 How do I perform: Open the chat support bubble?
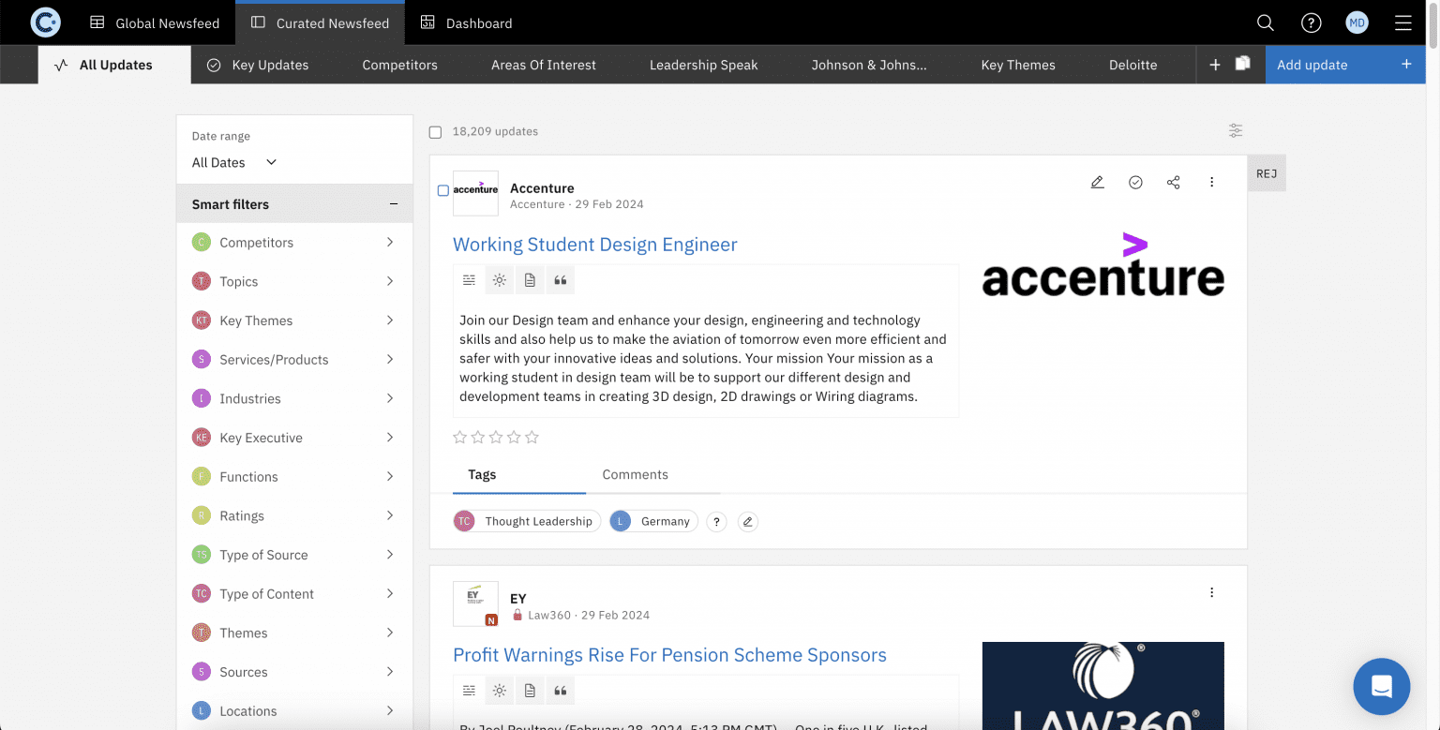[x=1381, y=686]
